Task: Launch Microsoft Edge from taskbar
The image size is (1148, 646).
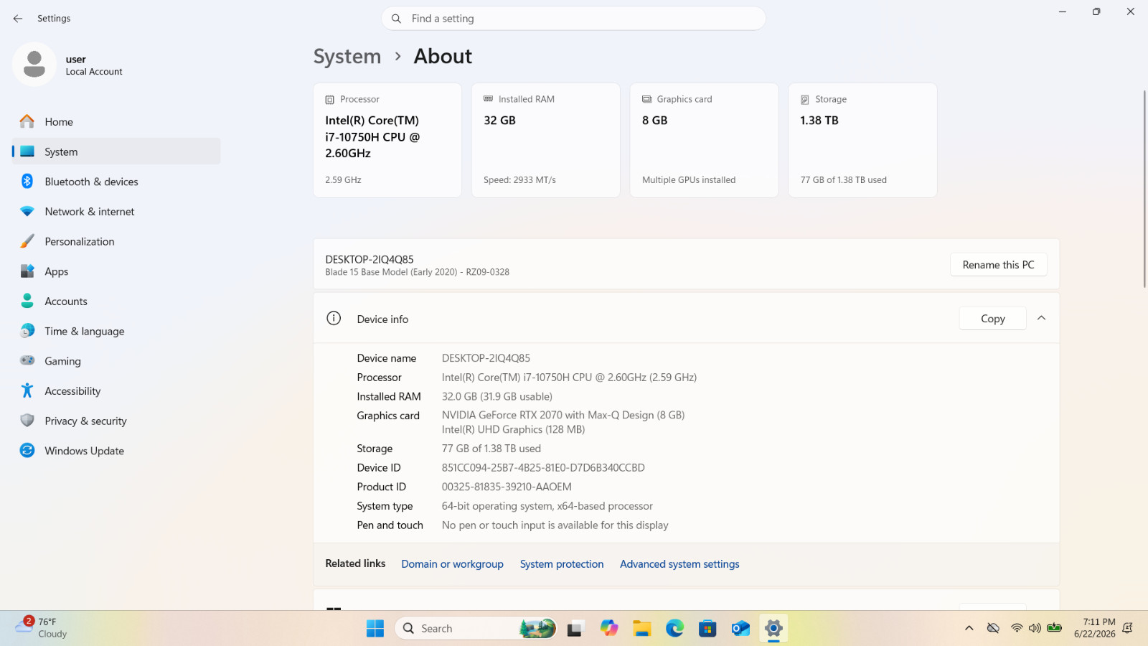Action: point(675,629)
